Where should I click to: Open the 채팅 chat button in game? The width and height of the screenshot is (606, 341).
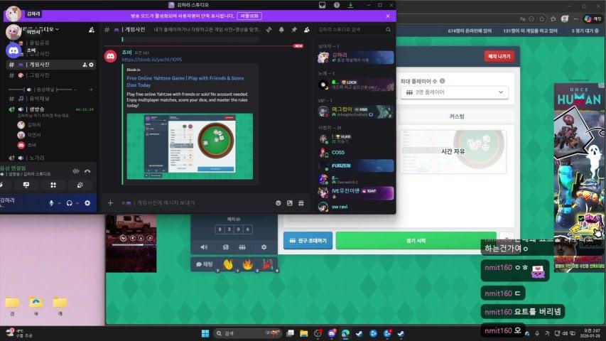205,264
